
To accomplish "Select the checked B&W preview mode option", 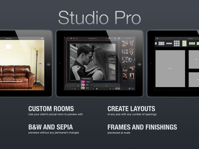I will [86, 85].
